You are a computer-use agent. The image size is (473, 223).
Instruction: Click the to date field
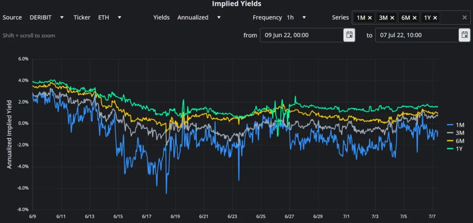pyautogui.click(x=417, y=35)
